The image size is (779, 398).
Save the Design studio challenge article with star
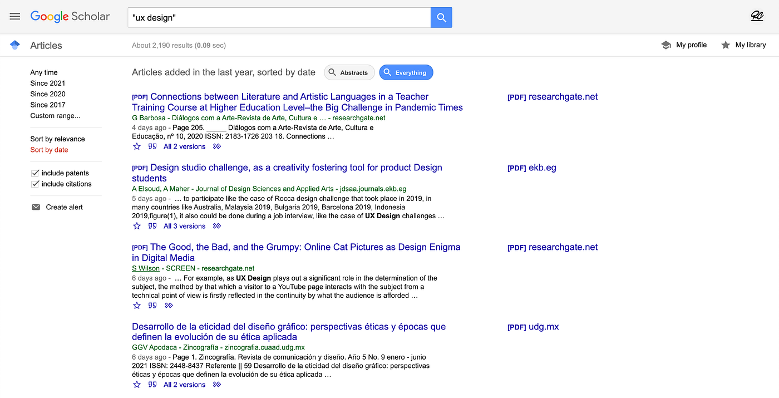coord(137,227)
